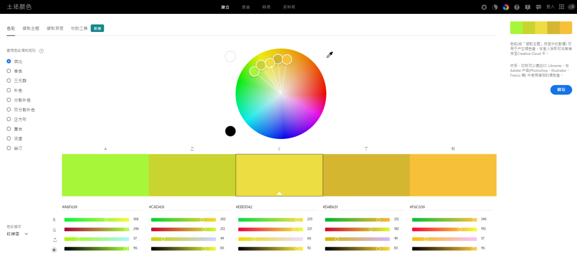Open the chat speech bubble icon

click(x=539, y=7)
